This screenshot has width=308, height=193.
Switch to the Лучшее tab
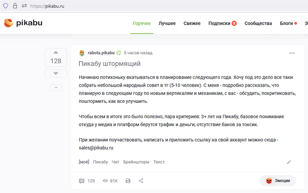click(167, 23)
